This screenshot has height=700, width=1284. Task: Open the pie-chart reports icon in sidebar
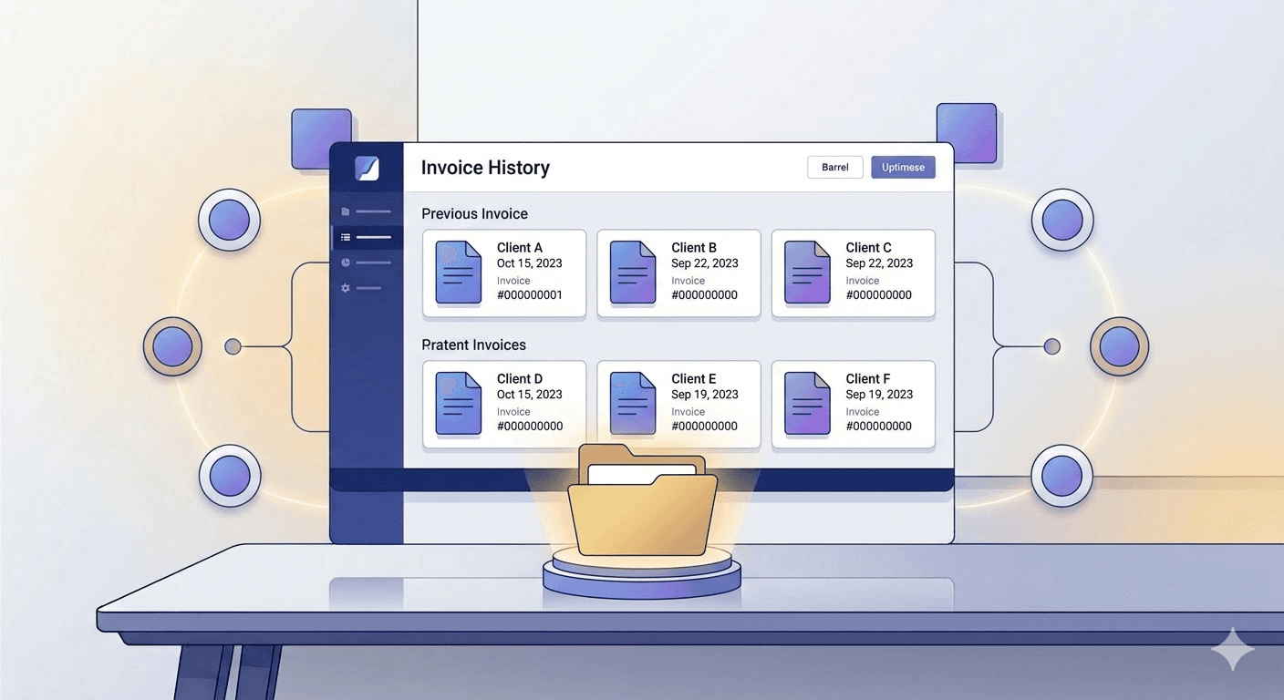click(346, 262)
